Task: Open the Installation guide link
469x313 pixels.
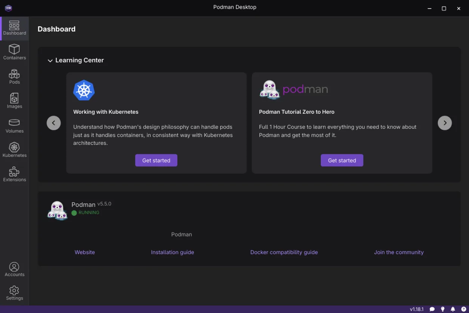Action: tap(172, 252)
